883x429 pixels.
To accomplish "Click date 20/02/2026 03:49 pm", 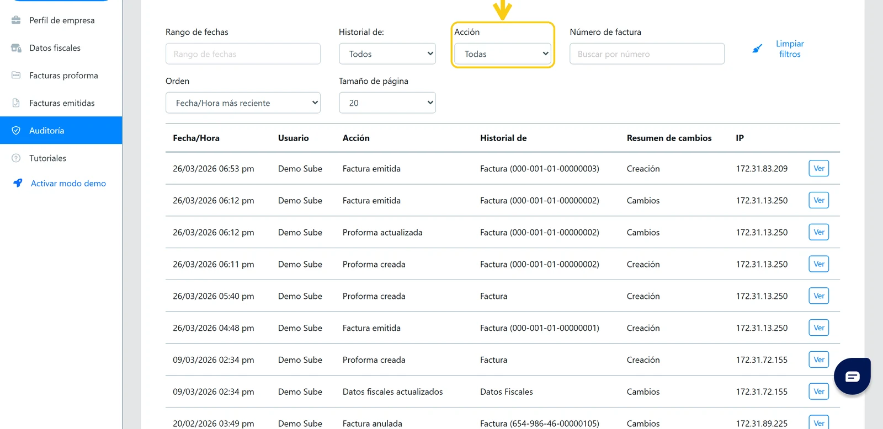I will pos(213,423).
